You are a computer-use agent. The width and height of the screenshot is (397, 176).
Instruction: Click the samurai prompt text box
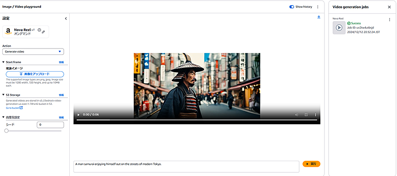coord(186,166)
